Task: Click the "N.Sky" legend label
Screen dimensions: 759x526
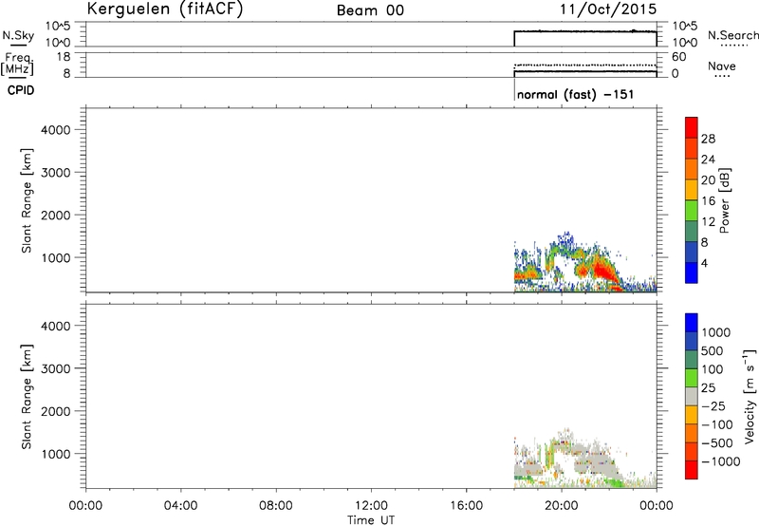Action: (x=18, y=35)
